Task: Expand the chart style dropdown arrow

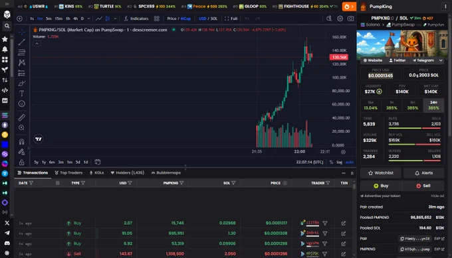Action: click(115, 19)
